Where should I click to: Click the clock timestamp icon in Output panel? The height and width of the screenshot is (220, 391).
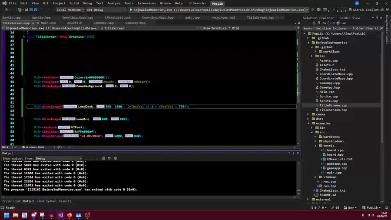(116, 158)
